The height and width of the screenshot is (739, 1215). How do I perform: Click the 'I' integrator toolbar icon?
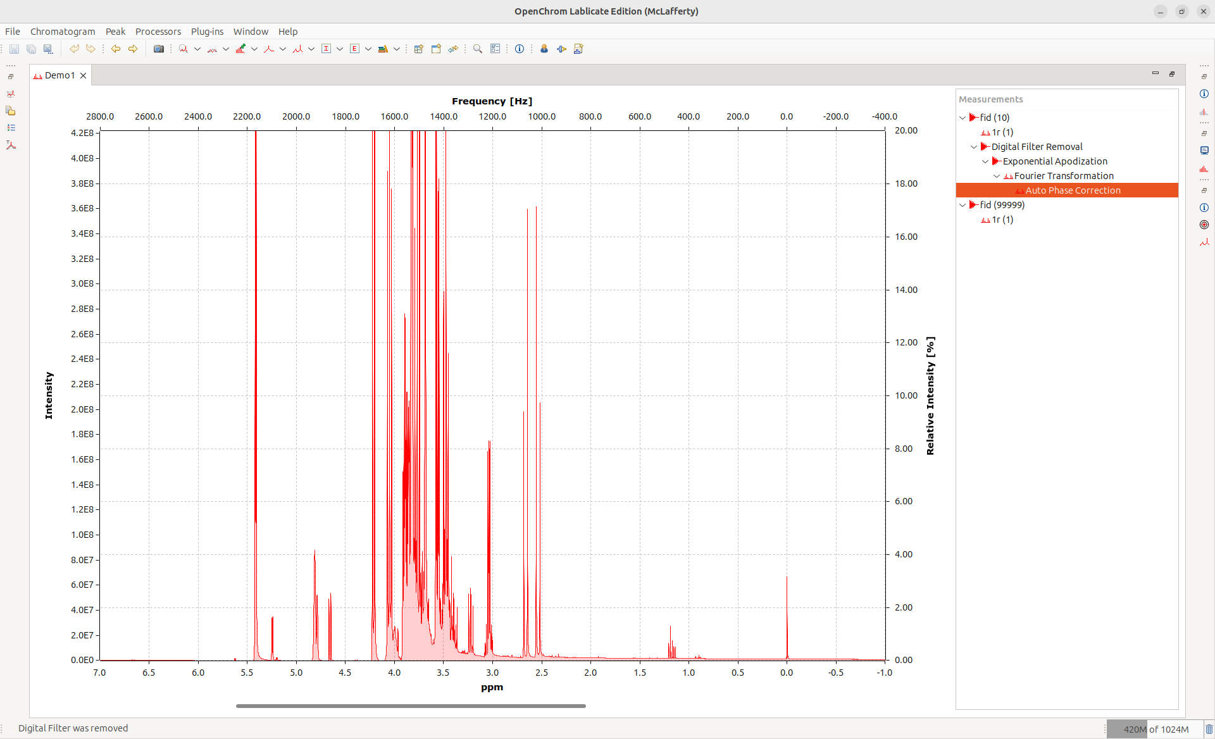pyautogui.click(x=327, y=49)
